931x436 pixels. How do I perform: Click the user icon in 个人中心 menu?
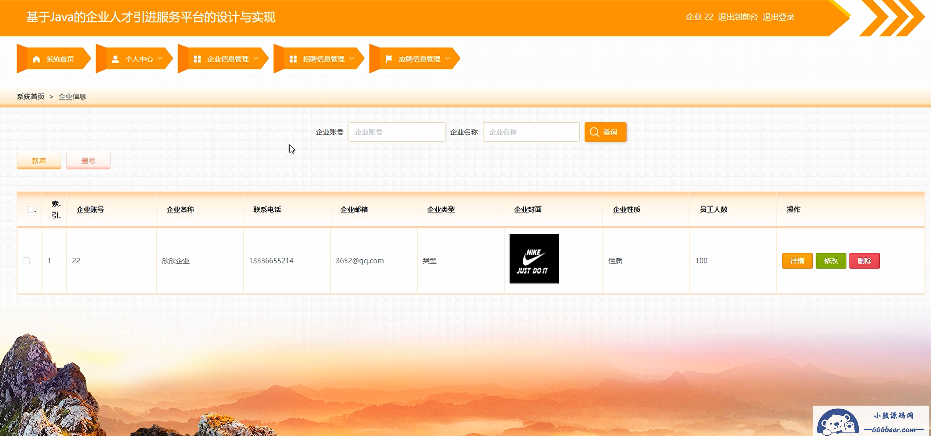[115, 59]
